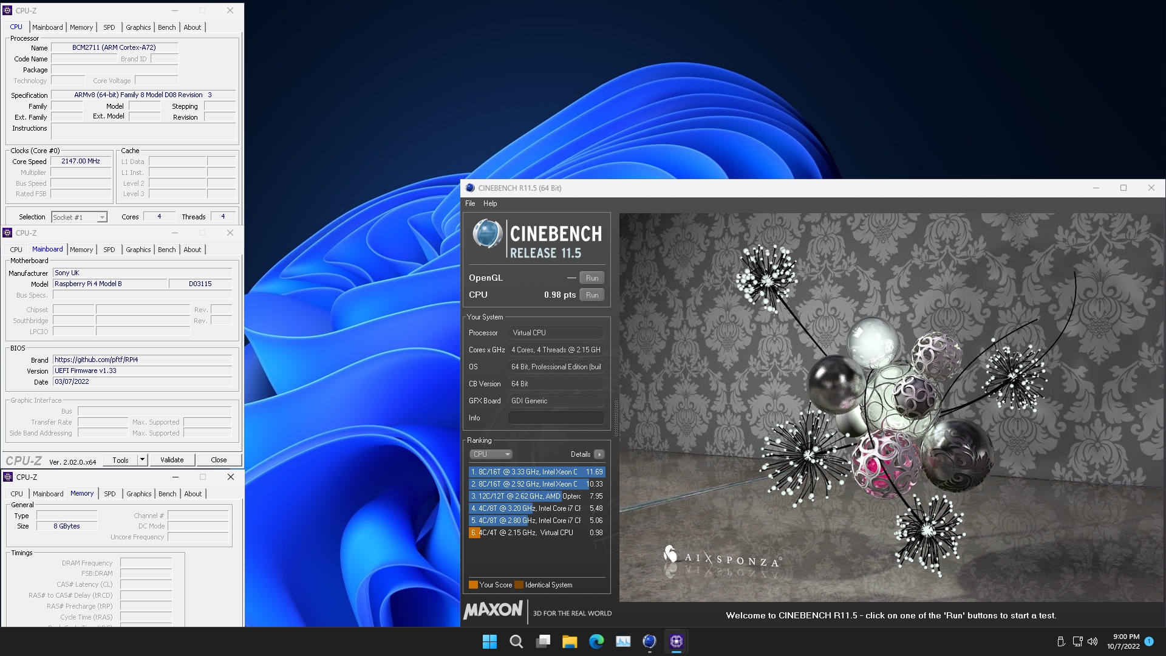Viewport: 1166px width, 656px height.
Task: Open the notification badge in tray
Action: [1149, 641]
